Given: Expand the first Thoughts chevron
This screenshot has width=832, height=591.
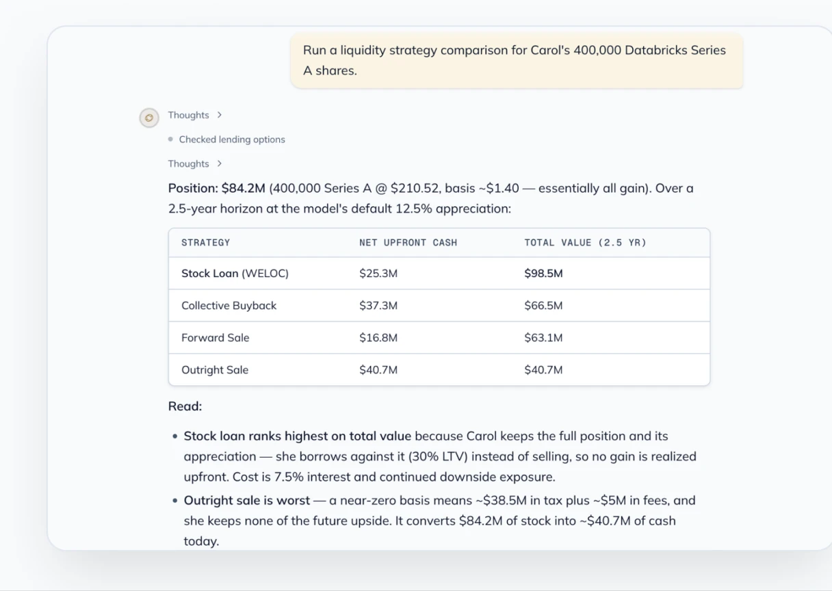Looking at the screenshot, I should click(219, 115).
